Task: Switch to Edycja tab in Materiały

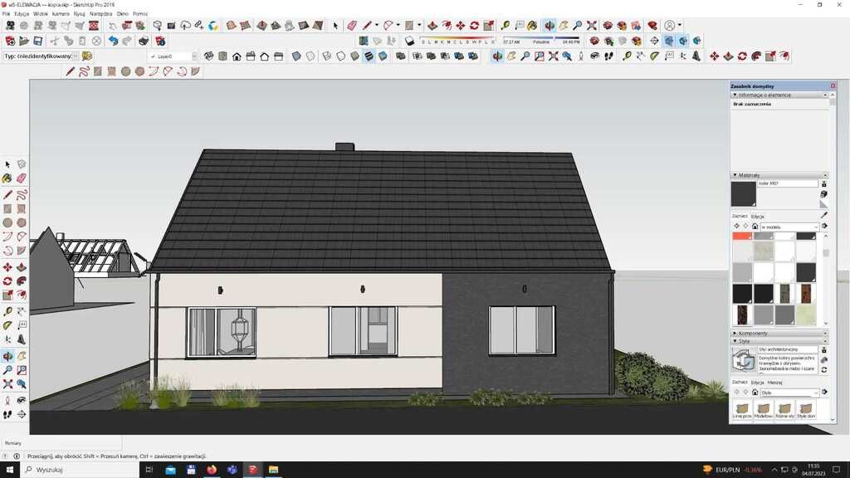Action: coord(757,216)
